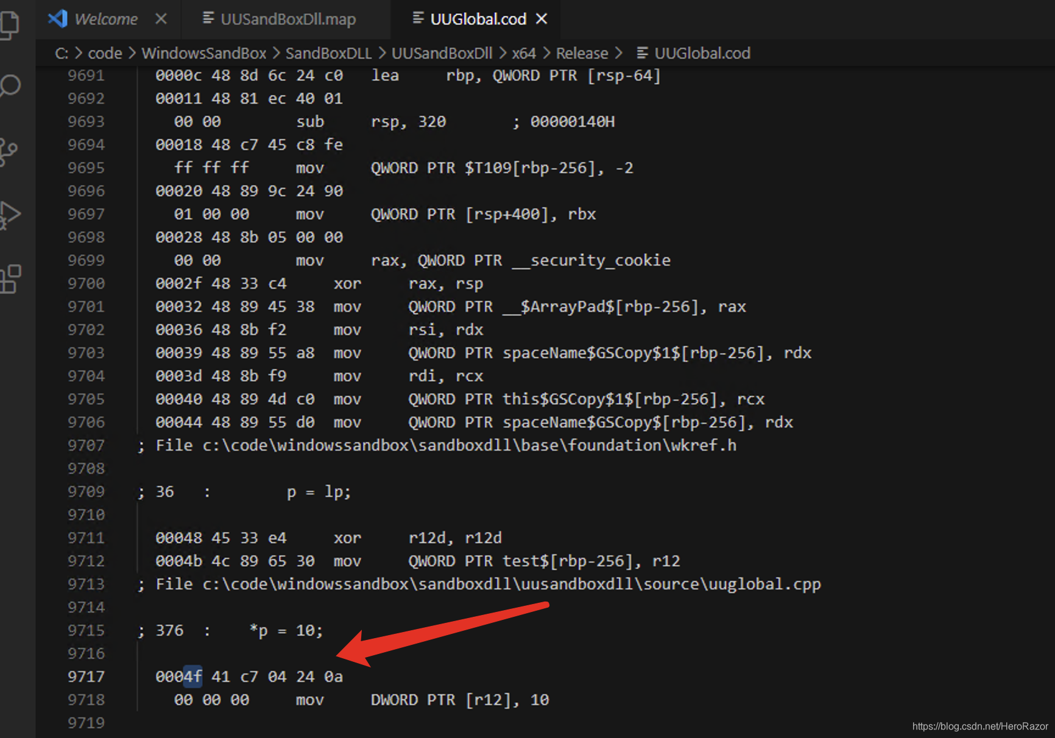Click 'test$[rbp-256]' operand text
The image size is (1055, 738).
tap(568, 561)
